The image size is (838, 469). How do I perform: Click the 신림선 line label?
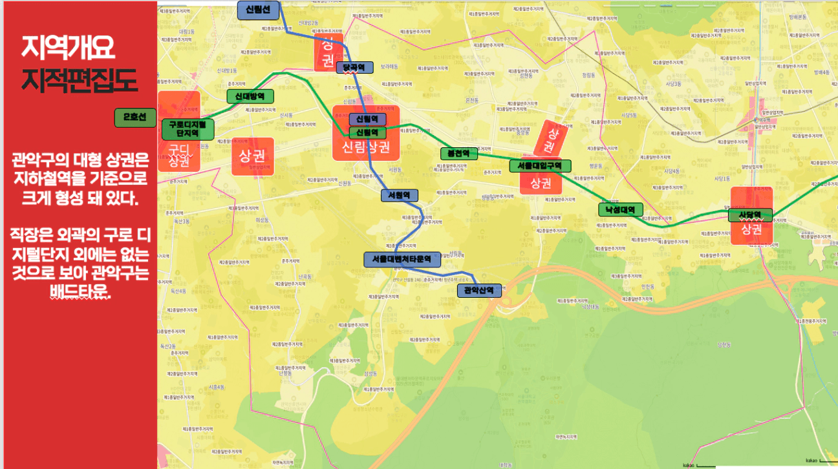[258, 10]
